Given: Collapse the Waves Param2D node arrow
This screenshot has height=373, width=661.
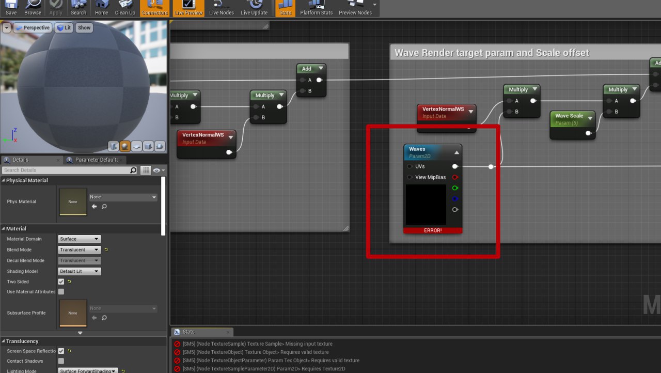Looking at the screenshot, I should click(457, 152).
